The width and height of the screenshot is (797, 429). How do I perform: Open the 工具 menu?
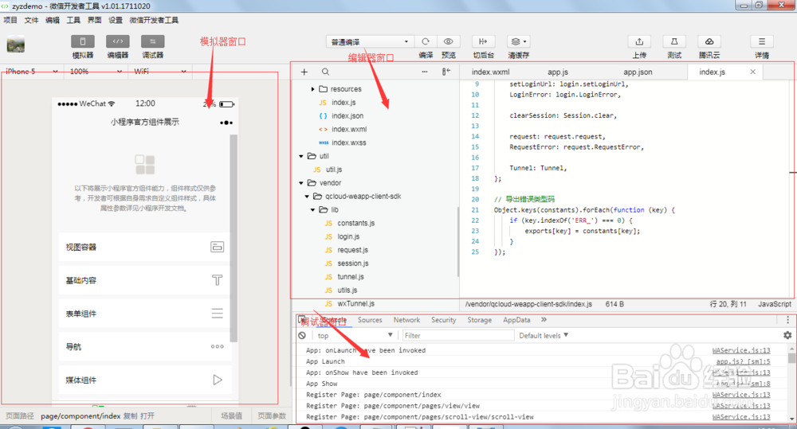click(73, 21)
